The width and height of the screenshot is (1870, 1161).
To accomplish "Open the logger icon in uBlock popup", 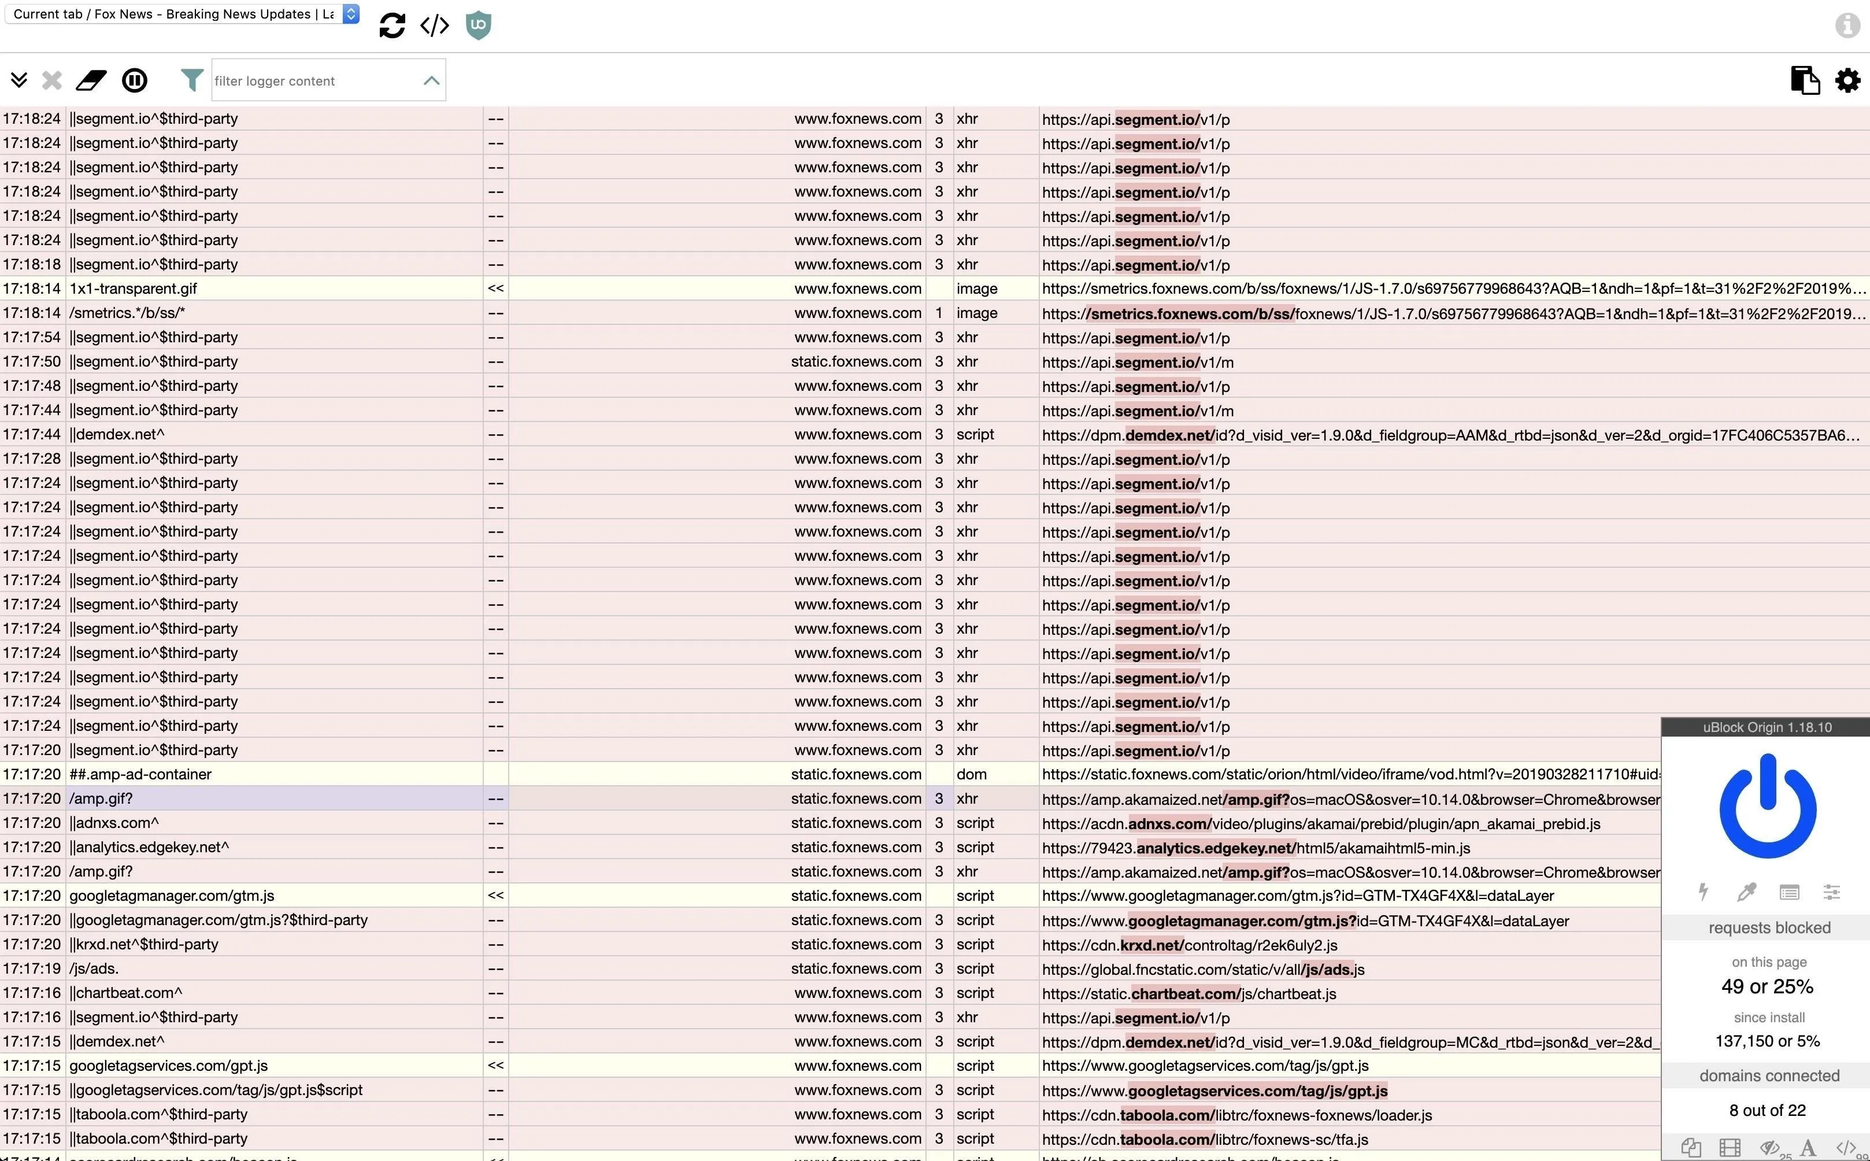I will tap(1790, 892).
